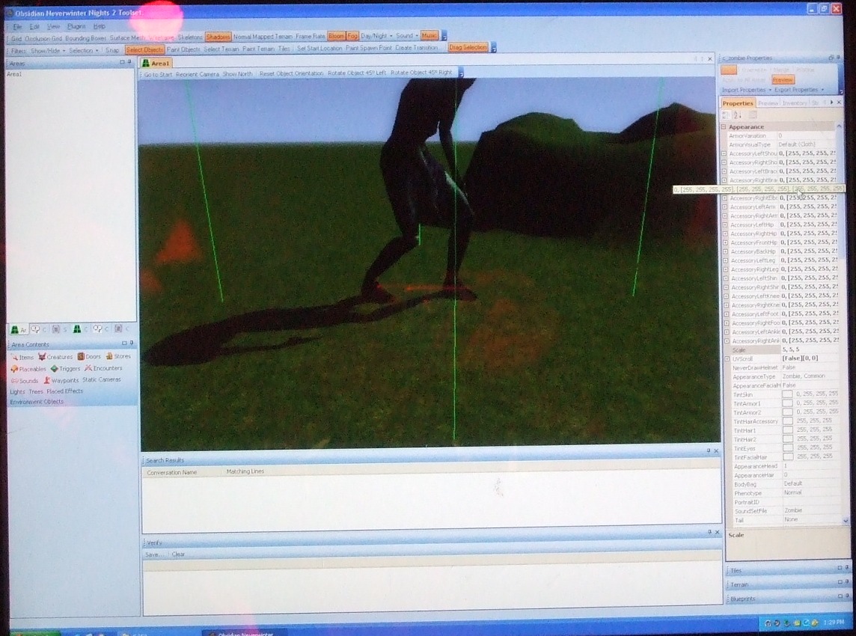Select the Creatures filter icon

pyautogui.click(x=43, y=358)
